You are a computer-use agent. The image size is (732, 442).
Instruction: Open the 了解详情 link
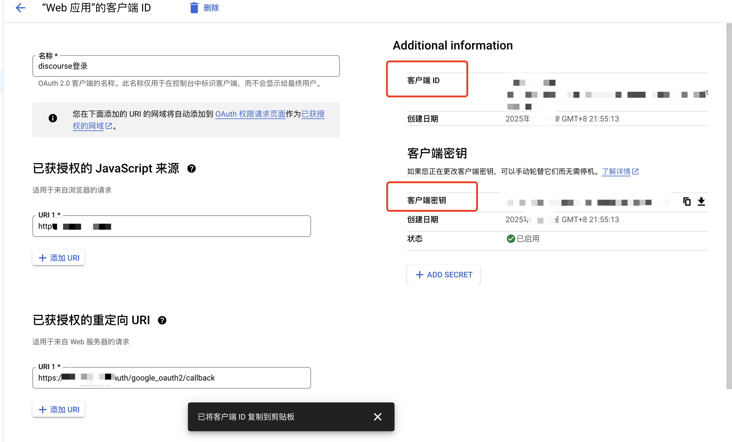[x=616, y=172]
